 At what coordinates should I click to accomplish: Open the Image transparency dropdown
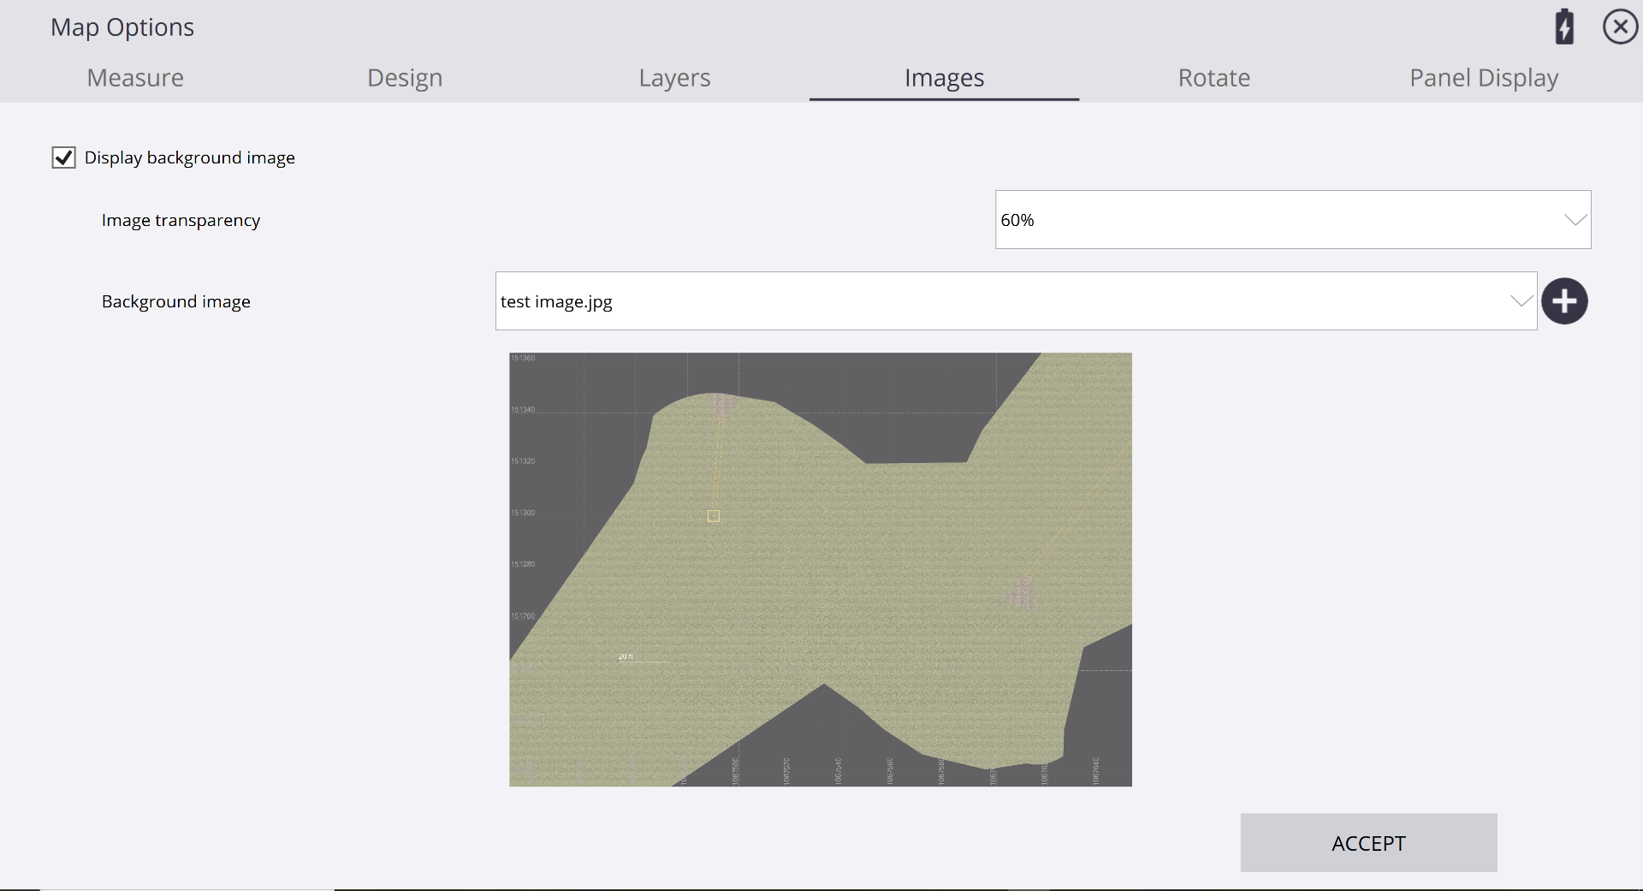(1575, 219)
